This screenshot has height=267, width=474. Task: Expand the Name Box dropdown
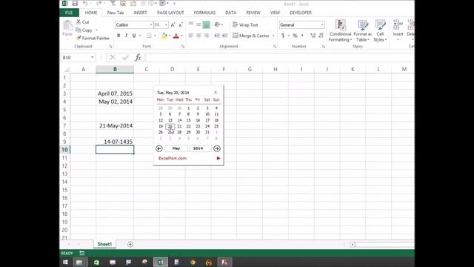pos(92,58)
